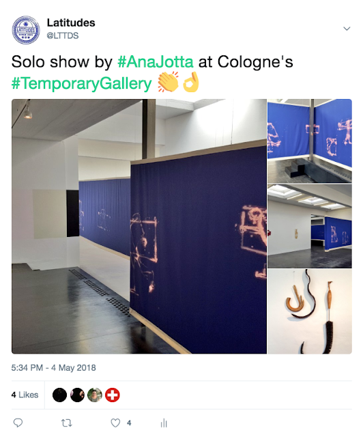Click the retweet arrows icon
Screen dimensions: 363x437
(x=67, y=423)
